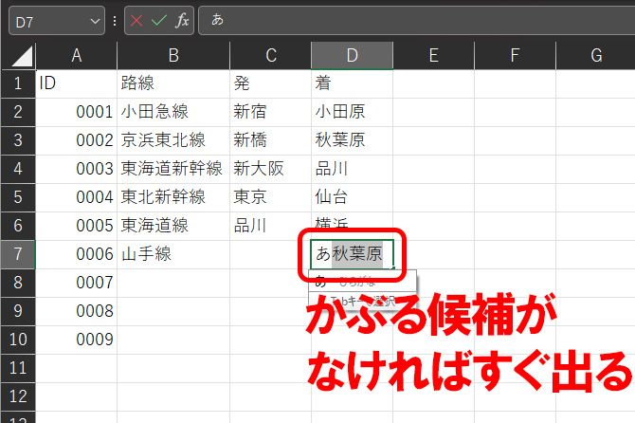The width and height of the screenshot is (635, 423).
Task: Select the cell containing 0008
Action: (76, 311)
